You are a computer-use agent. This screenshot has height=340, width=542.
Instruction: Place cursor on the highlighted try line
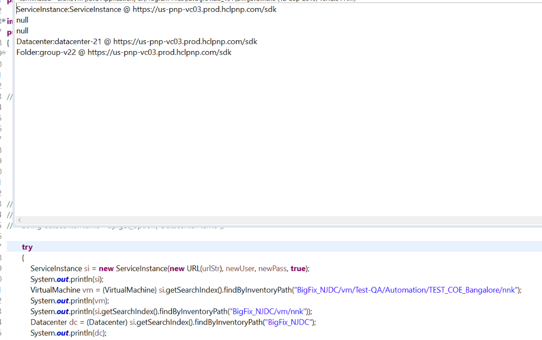pos(27,247)
